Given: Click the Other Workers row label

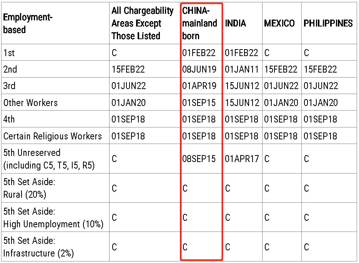Looking at the screenshot, I should [x=30, y=103].
